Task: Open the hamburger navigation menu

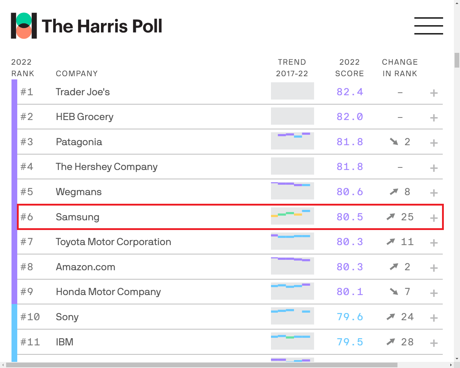Action: coord(428,26)
